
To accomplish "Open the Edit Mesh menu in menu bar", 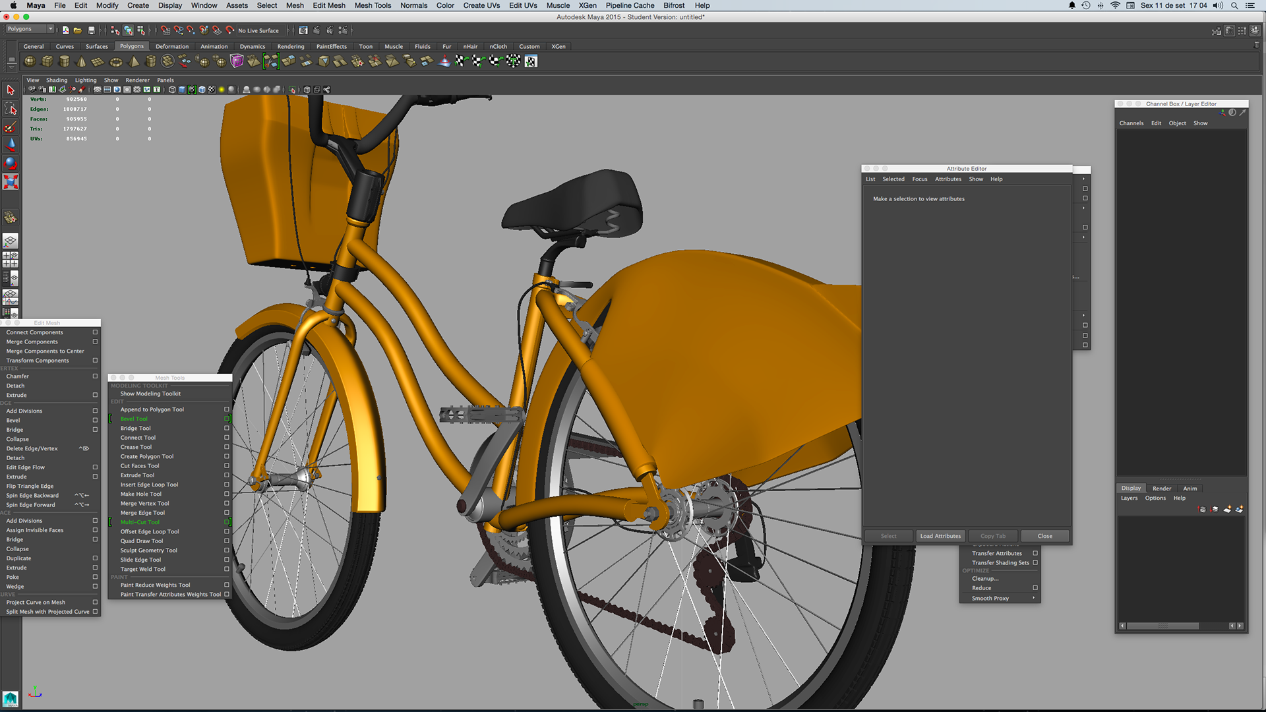I will tap(329, 5).
